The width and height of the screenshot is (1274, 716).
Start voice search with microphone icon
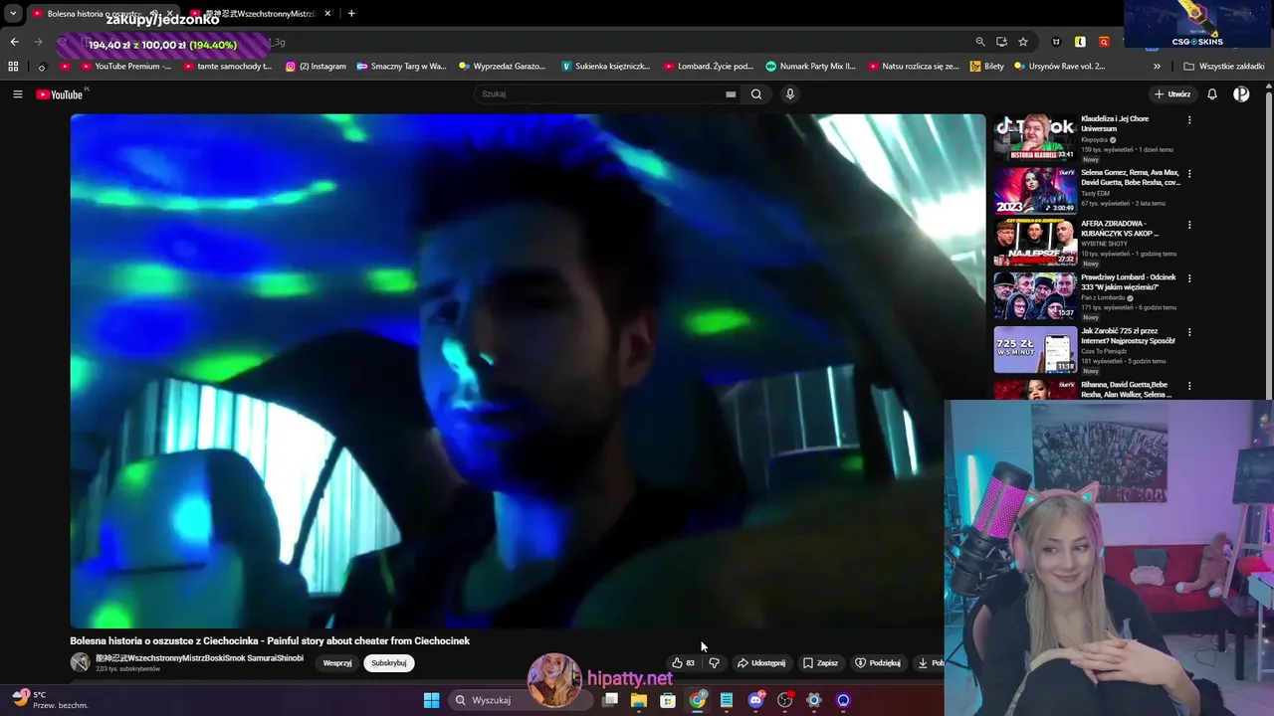pos(790,94)
